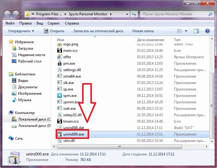Select the spmm.exe file name
The image size is (217, 168).
click(x=71, y=102)
